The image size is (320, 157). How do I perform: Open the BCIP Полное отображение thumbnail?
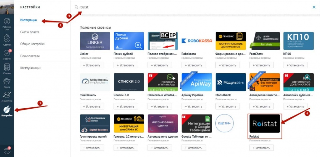(x=162, y=41)
